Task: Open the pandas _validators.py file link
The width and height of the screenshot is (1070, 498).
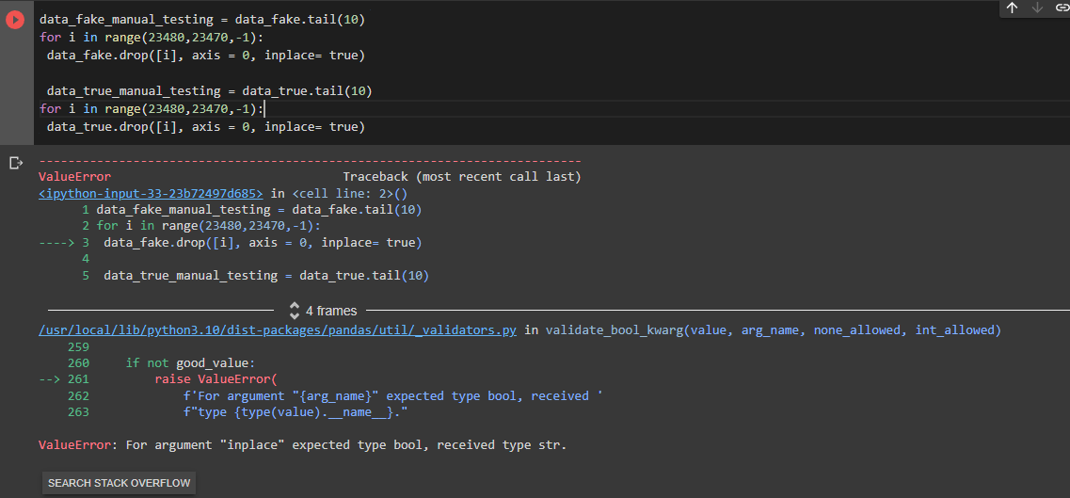Action: point(278,330)
